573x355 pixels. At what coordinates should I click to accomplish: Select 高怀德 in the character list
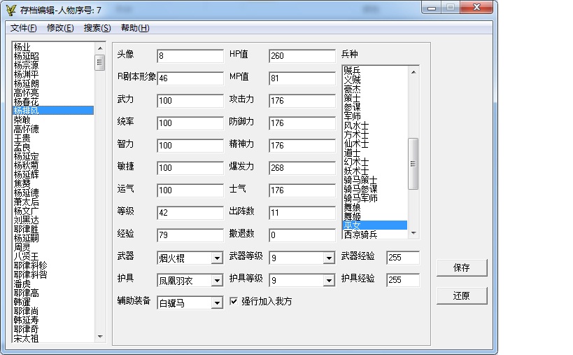pos(53,129)
